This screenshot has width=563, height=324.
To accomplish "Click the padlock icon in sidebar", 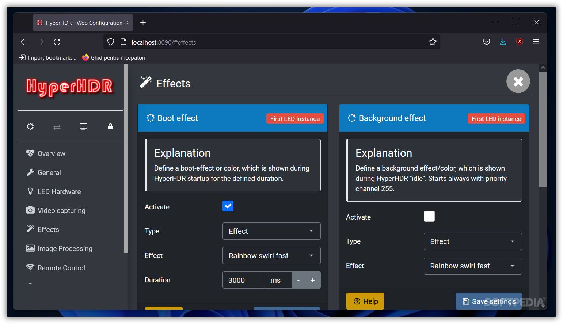I will pyautogui.click(x=110, y=126).
